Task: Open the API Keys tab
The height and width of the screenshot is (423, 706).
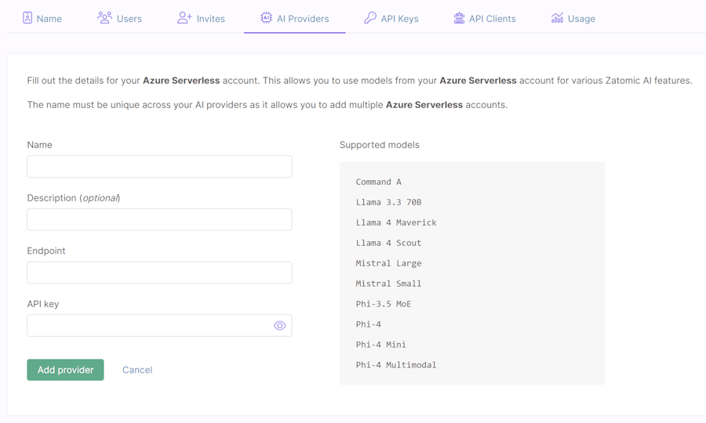Action: (391, 19)
